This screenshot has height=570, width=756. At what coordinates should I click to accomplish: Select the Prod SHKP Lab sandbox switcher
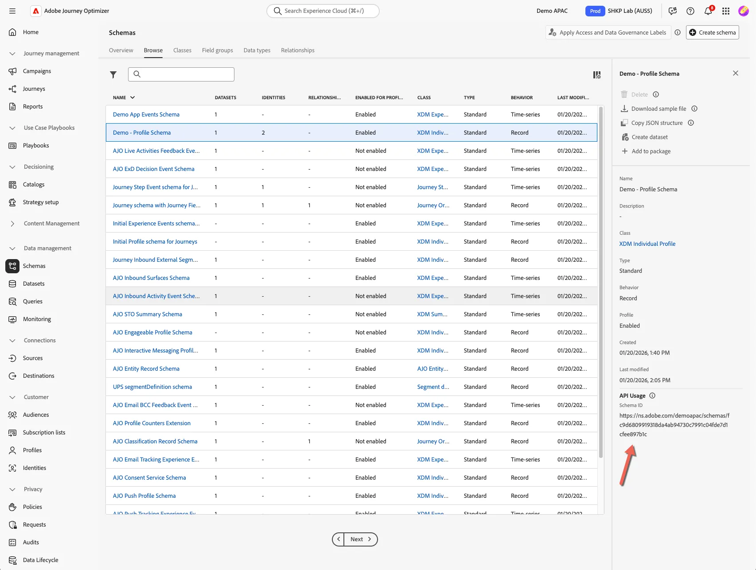[619, 11]
